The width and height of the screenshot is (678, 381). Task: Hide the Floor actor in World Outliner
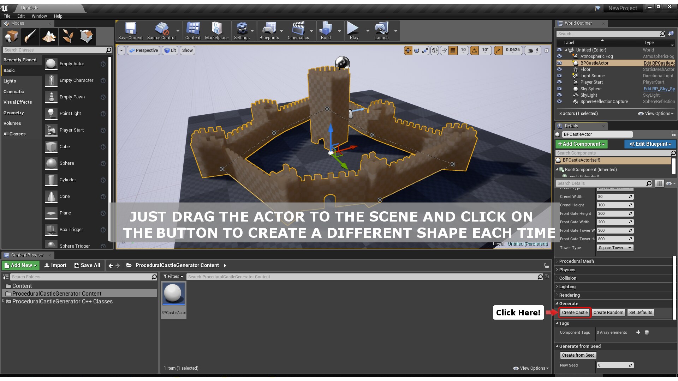(559, 69)
